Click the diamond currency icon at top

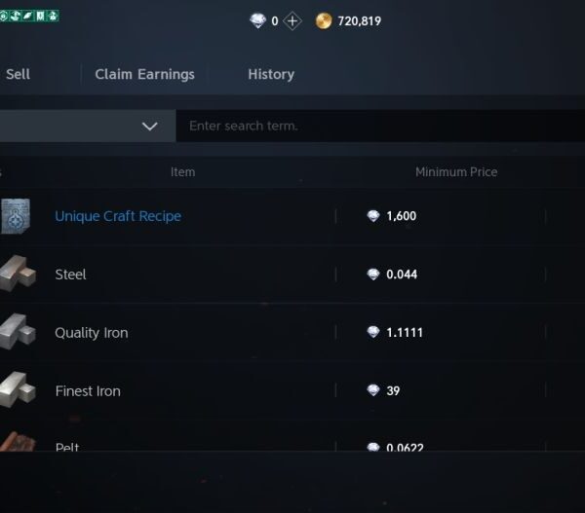(257, 20)
